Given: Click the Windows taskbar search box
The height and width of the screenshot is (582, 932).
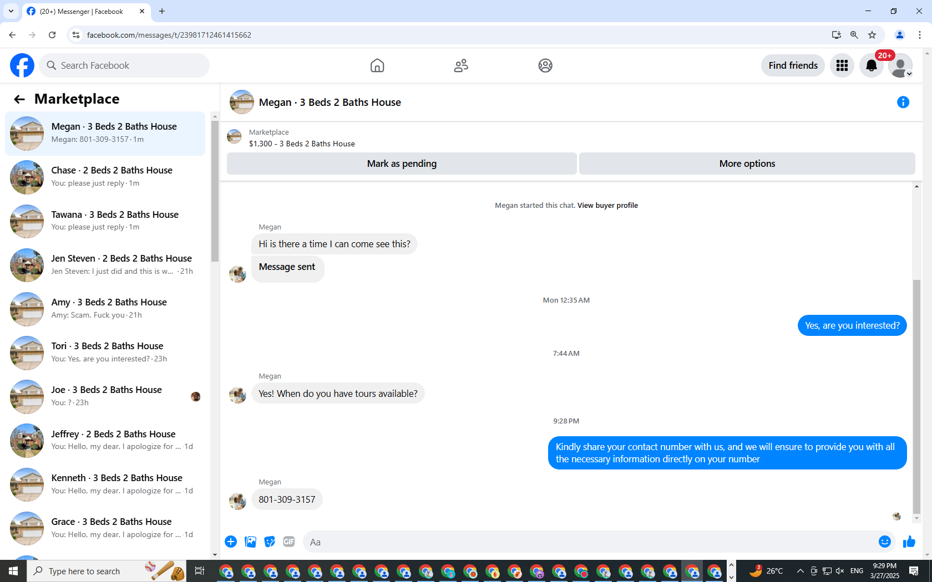Looking at the screenshot, I should click(x=107, y=571).
